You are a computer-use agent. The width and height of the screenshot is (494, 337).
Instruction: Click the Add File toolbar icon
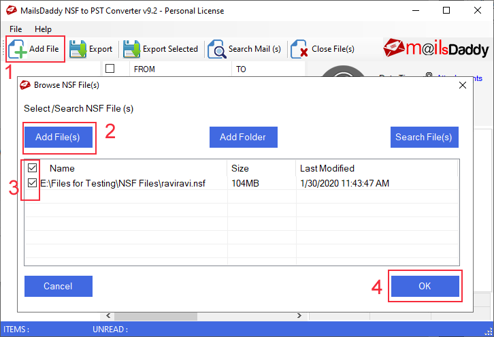coord(35,49)
